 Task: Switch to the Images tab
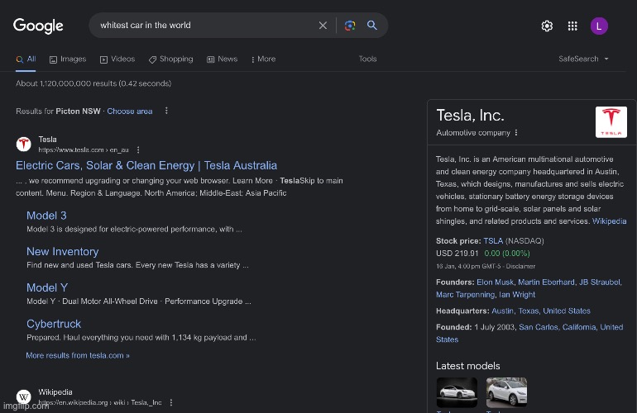[68, 59]
